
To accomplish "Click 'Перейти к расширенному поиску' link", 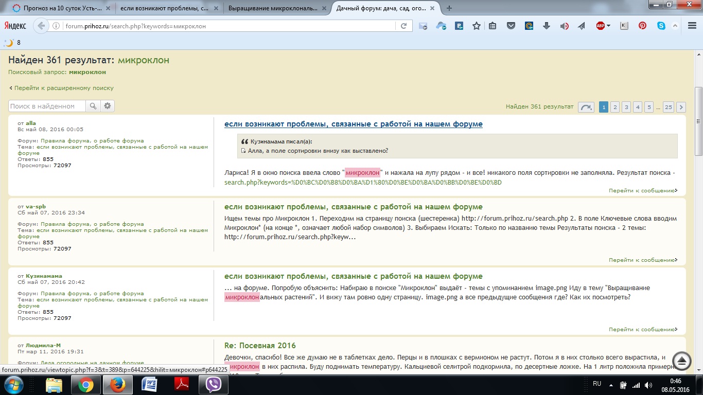I will pos(64,88).
